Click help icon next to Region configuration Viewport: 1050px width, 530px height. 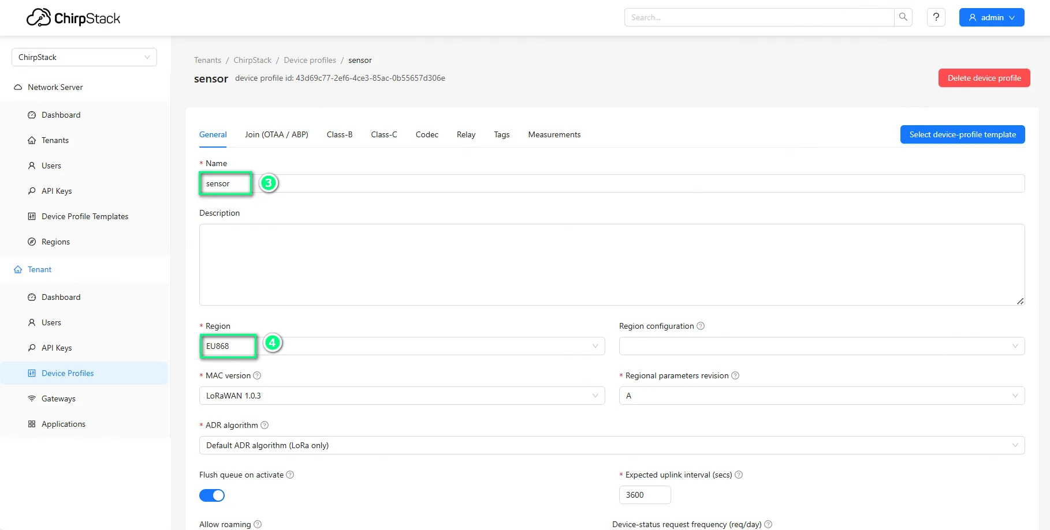(x=701, y=326)
